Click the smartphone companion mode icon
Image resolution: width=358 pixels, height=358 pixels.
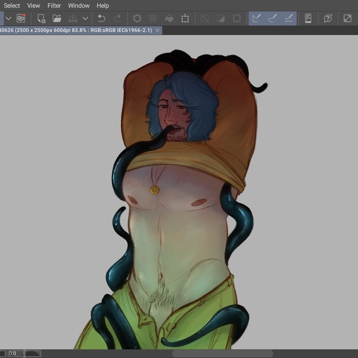pos(308,18)
